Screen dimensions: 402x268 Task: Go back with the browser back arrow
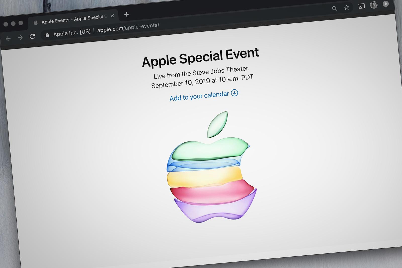tap(8, 38)
